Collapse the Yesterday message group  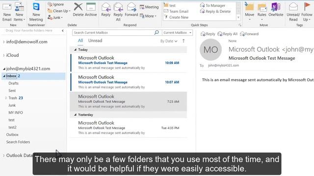pos(75,115)
